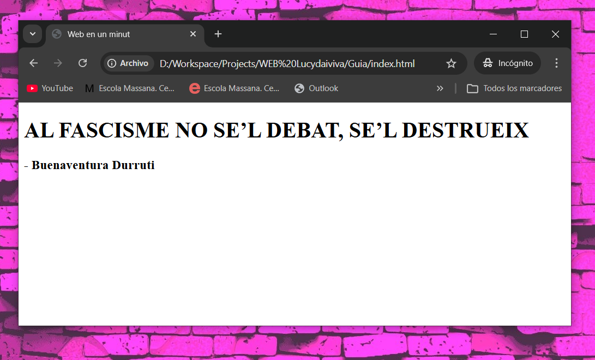Open the Chrome three-dot menu
Image resolution: width=595 pixels, height=360 pixels.
[x=556, y=63]
